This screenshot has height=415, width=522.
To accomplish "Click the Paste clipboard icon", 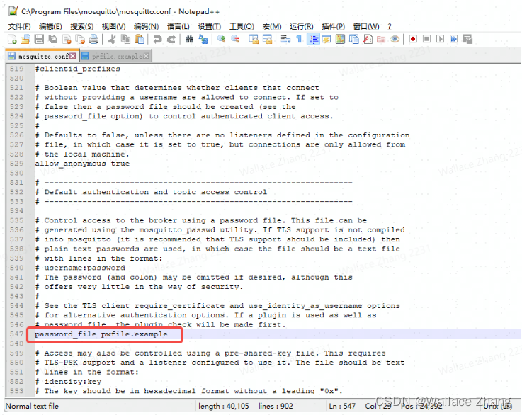I will point(139,39).
